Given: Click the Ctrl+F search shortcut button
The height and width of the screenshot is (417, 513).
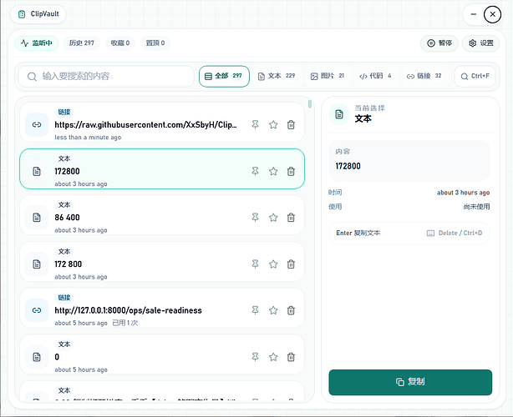Looking at the screenshot, I should (475, 76).
